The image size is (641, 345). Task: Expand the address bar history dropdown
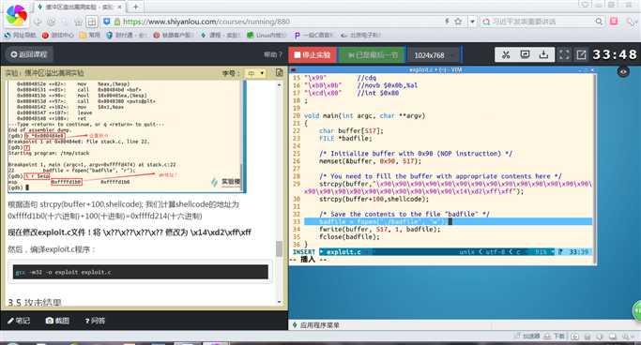[472, 22]
